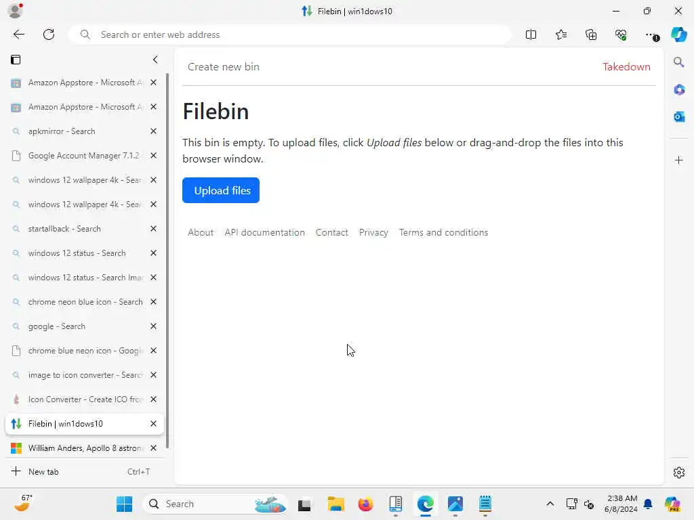This screenshot has height=520, width=694.
Task: Go back to the previous page
Action: [x=18, y=35]
